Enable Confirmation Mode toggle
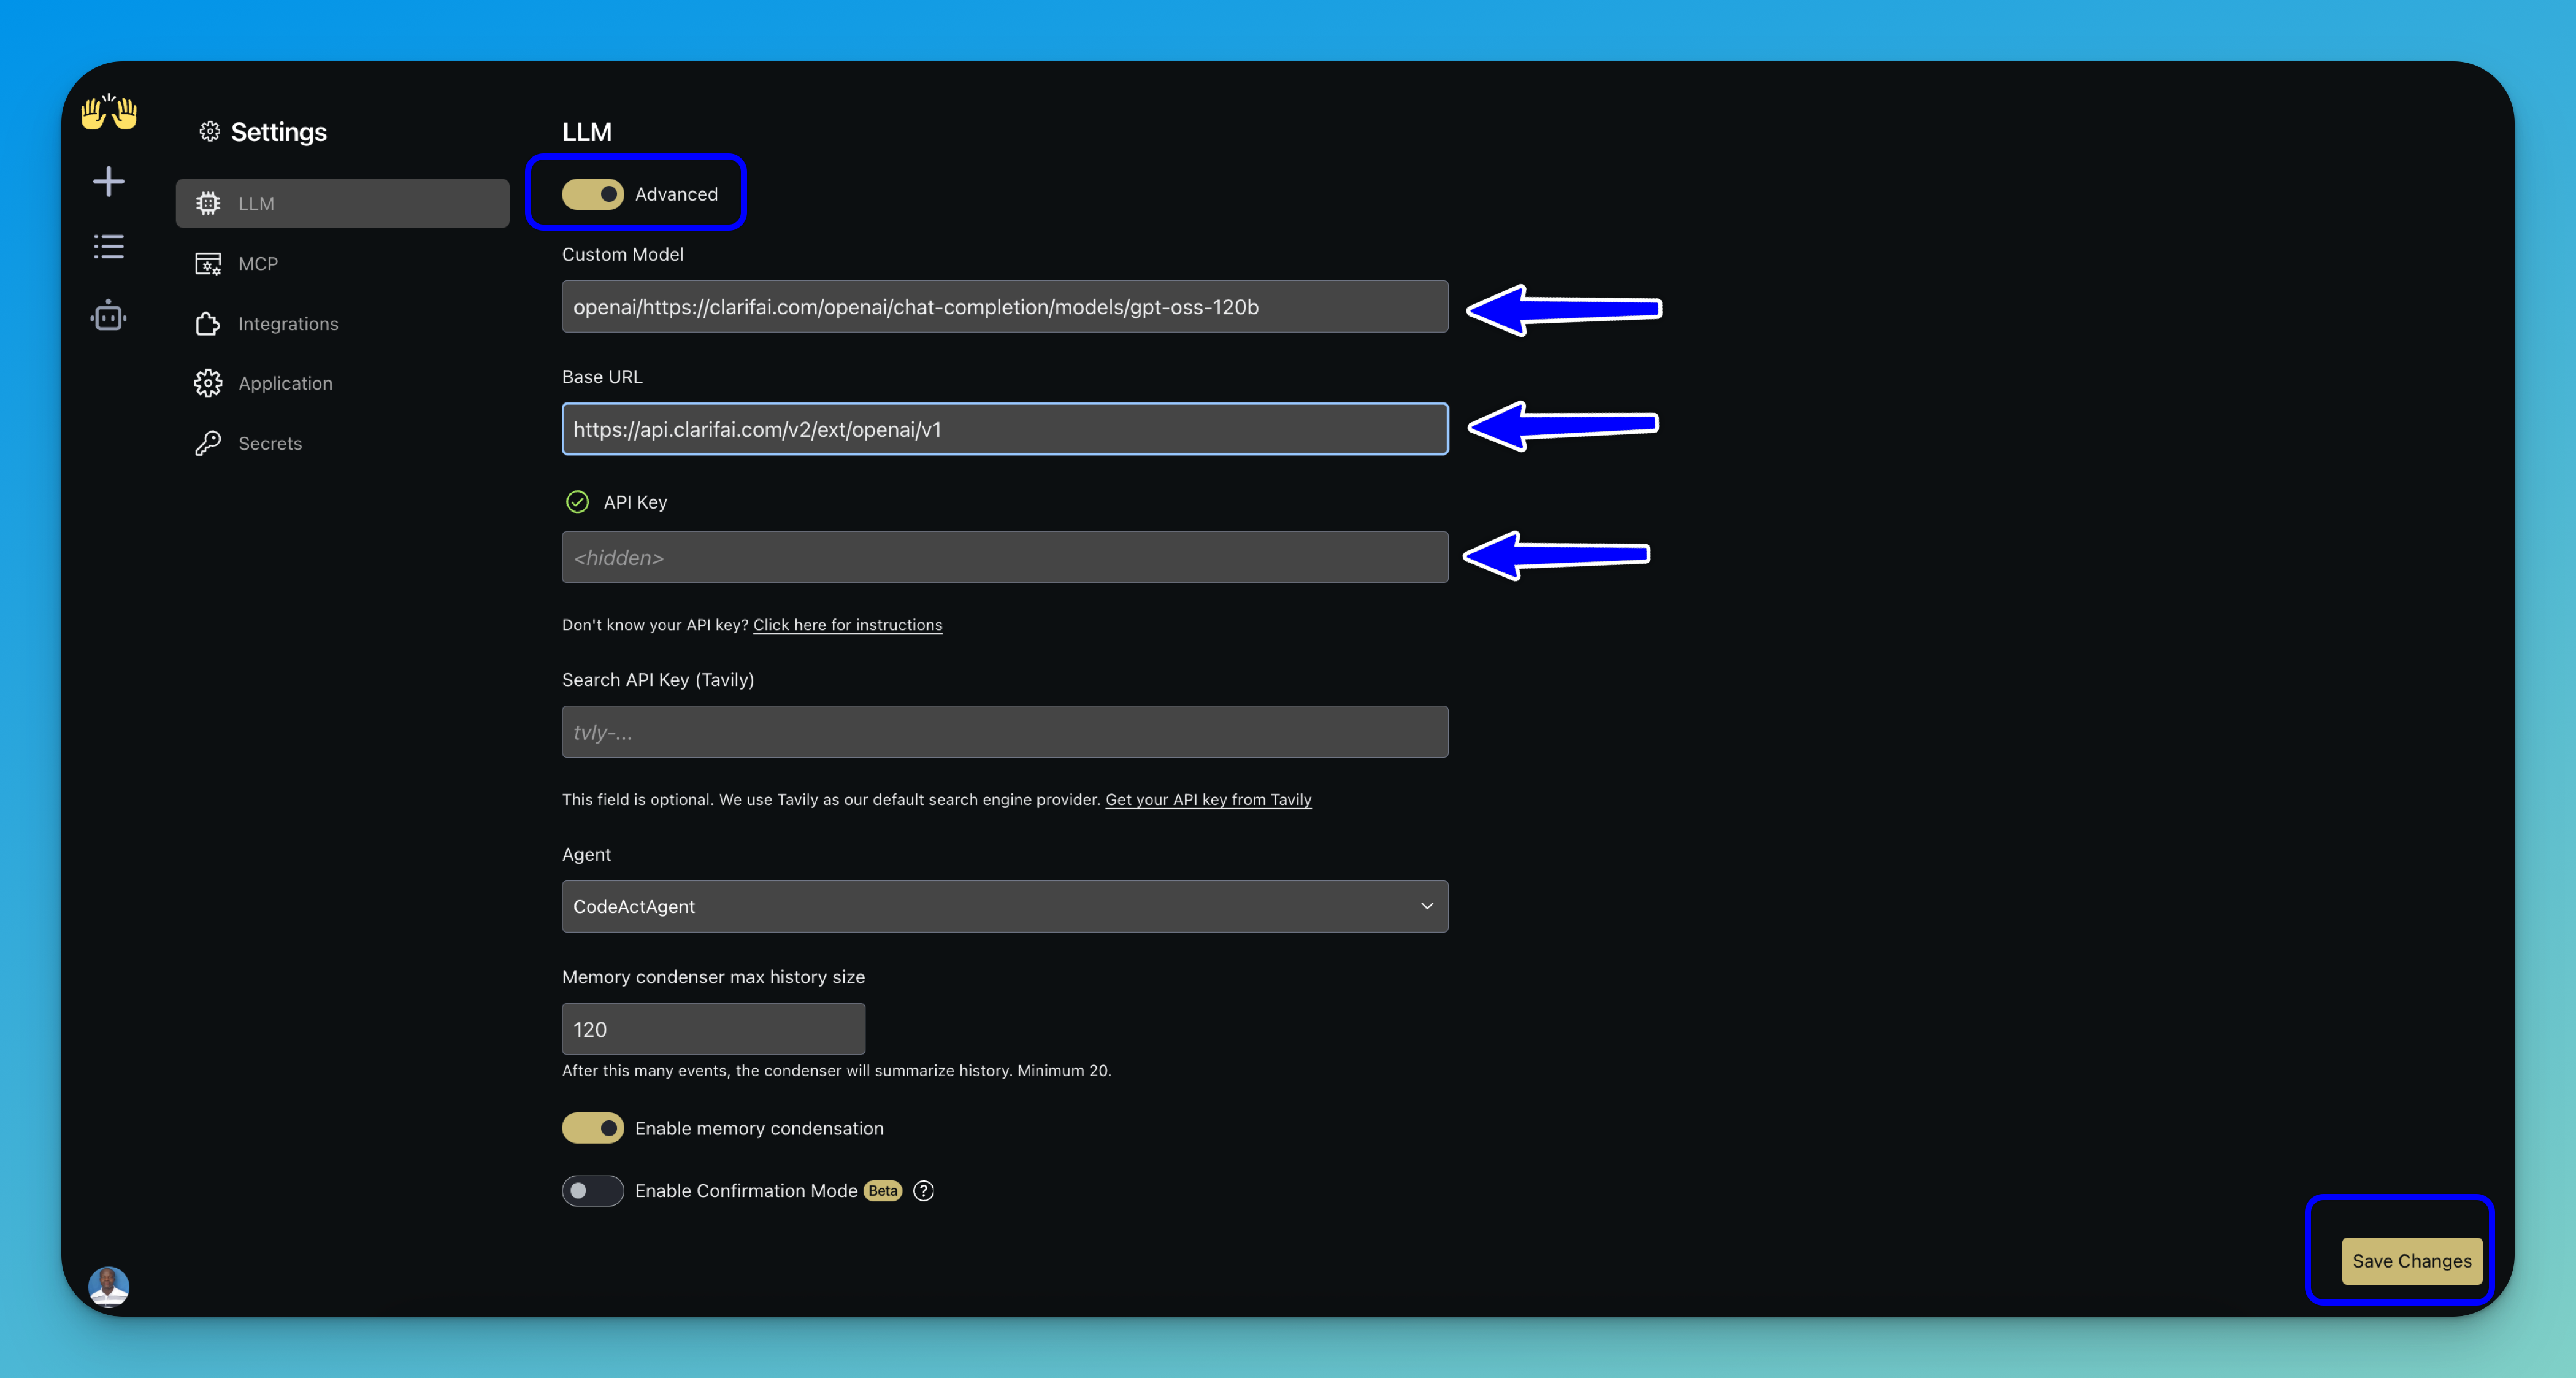The image size is (2576, 1378). click(x=592, y=1190)
